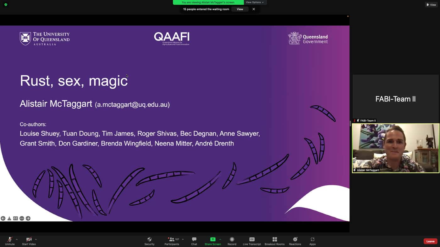This screenshot has width=440, height=247.
Task: Start Video in the Zoom toolbar
Action: coord(29,241)
